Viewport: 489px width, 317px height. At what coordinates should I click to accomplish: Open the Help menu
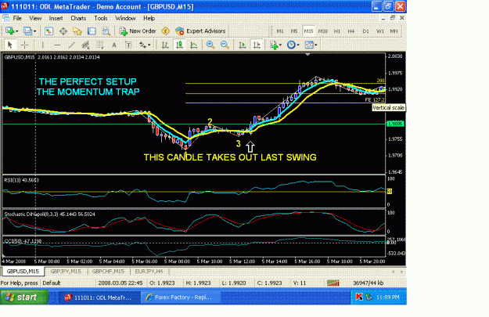[149, 18]
